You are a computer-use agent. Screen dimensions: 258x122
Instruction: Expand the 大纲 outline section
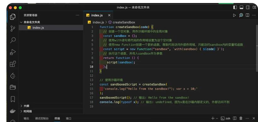[x=51, y=106]
